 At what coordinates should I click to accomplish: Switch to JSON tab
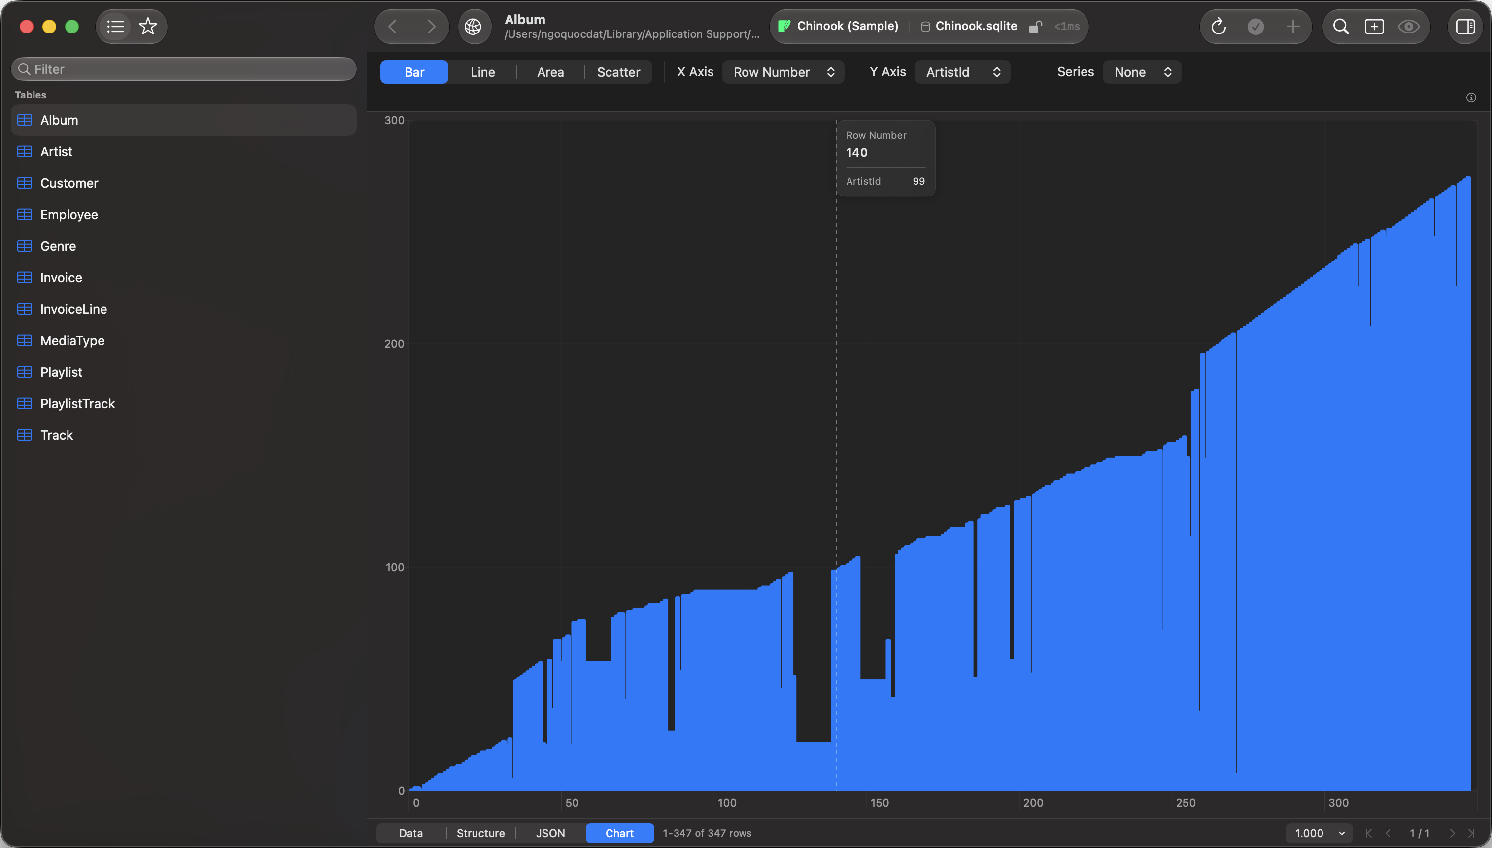click(x=550, y=833)
